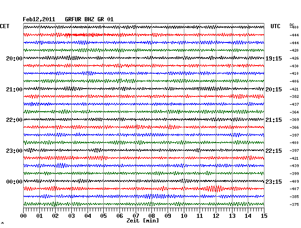Click the station label GRFUR BHZ GR 01
301x228 pixels.
click(89, 19)
